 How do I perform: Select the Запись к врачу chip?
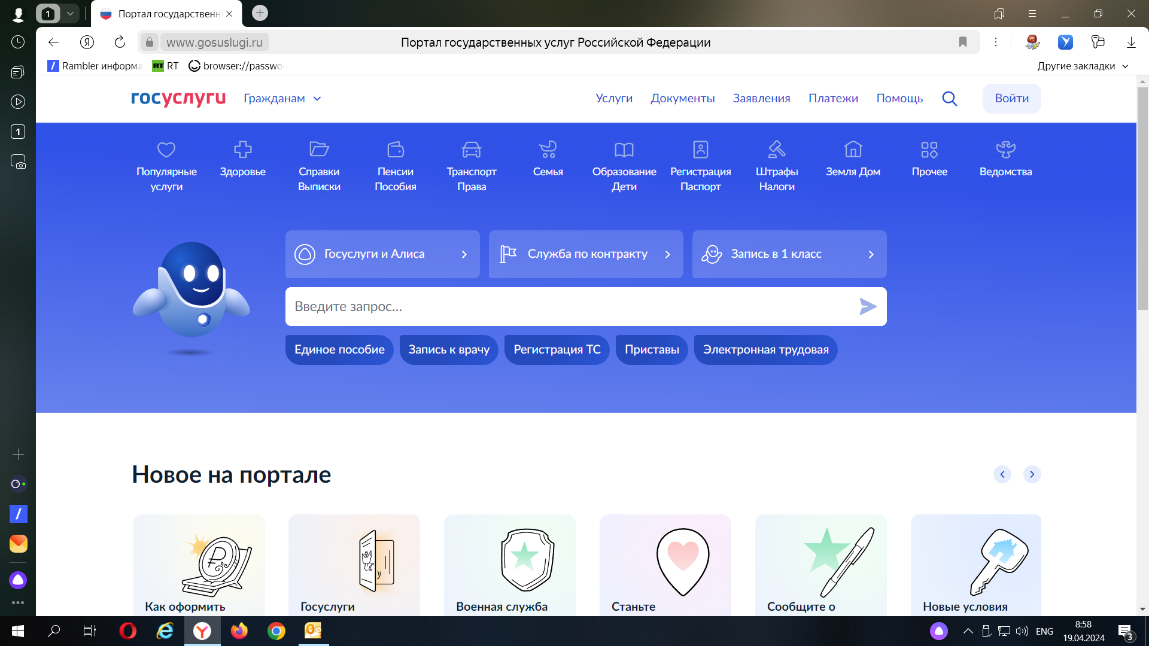point(448,350)
